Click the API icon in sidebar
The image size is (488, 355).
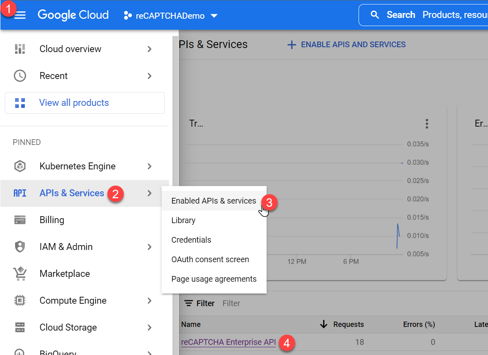click(20, 193)
